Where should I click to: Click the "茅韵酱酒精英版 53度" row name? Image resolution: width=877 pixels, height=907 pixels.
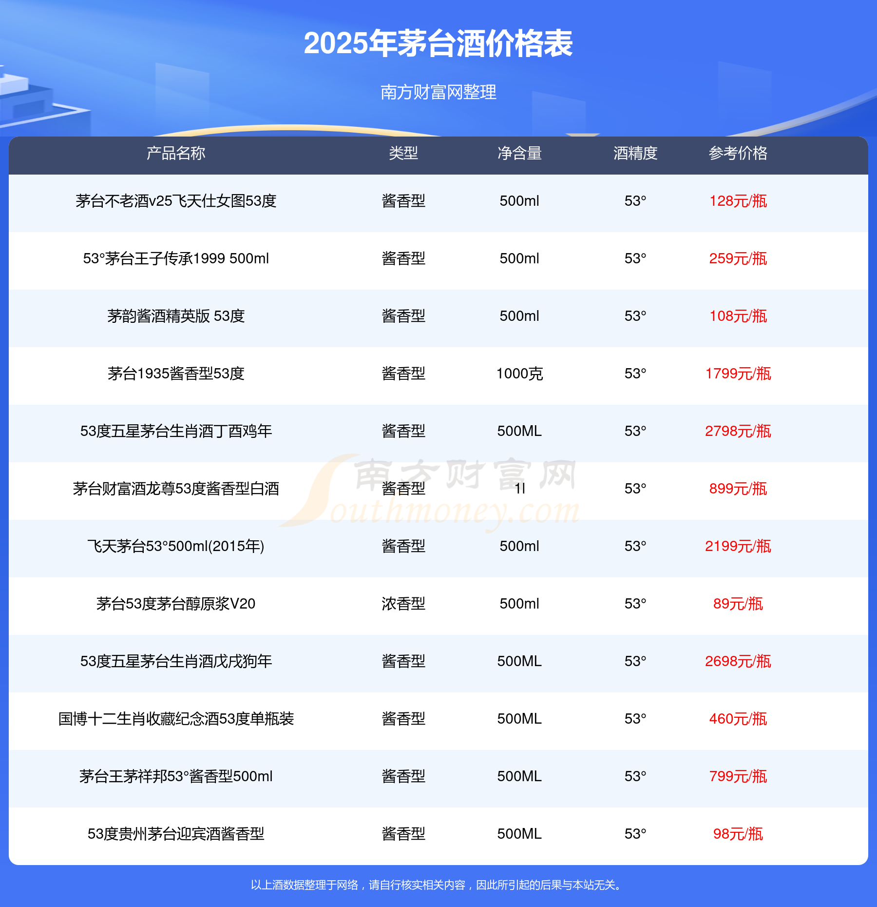176,316
